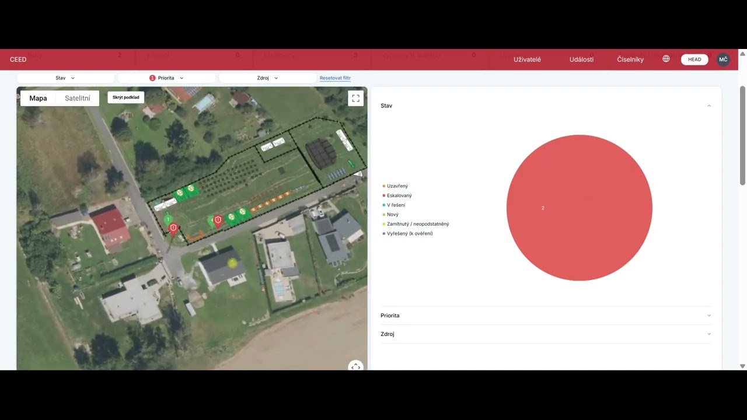
Task: Click the Priorita section heading
Action: pos(390,316)
